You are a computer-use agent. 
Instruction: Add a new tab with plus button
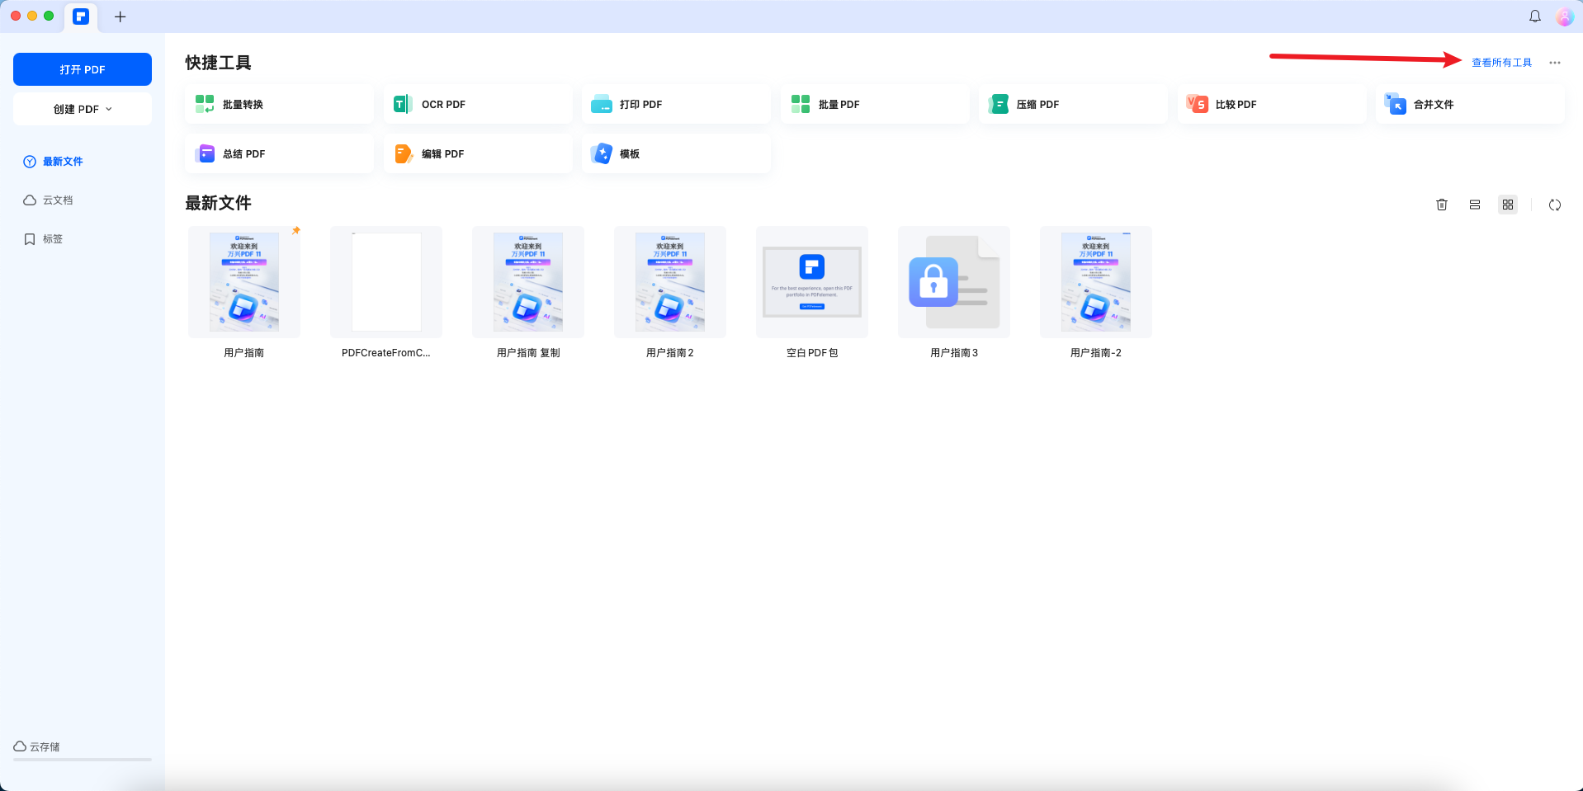(x=120, y=16)
